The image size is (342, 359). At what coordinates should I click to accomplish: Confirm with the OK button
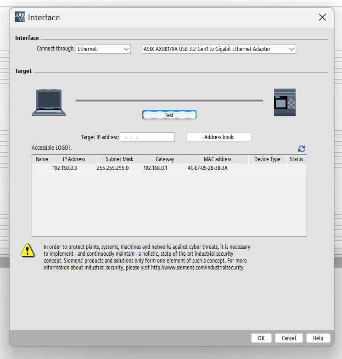tap(261, 338)
